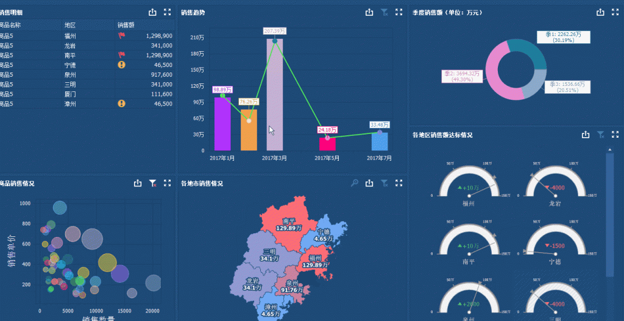The height and width of the screenshot is (321, 624).
Task: Export the 各地区销售额达标情况 panel
Action: coord(586,135)
